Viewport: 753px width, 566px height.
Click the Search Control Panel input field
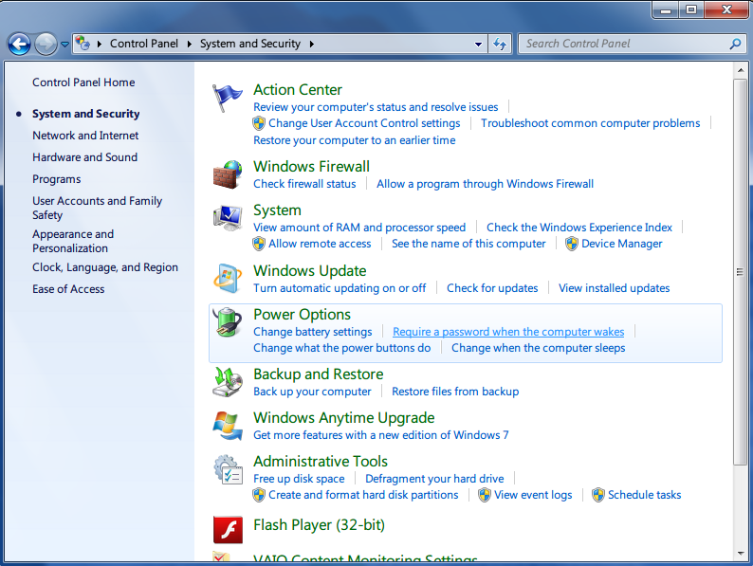[x=624, y=44]
